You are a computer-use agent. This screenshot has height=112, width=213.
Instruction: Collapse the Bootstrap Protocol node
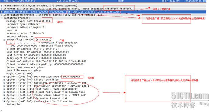click(x=2, y=18)
